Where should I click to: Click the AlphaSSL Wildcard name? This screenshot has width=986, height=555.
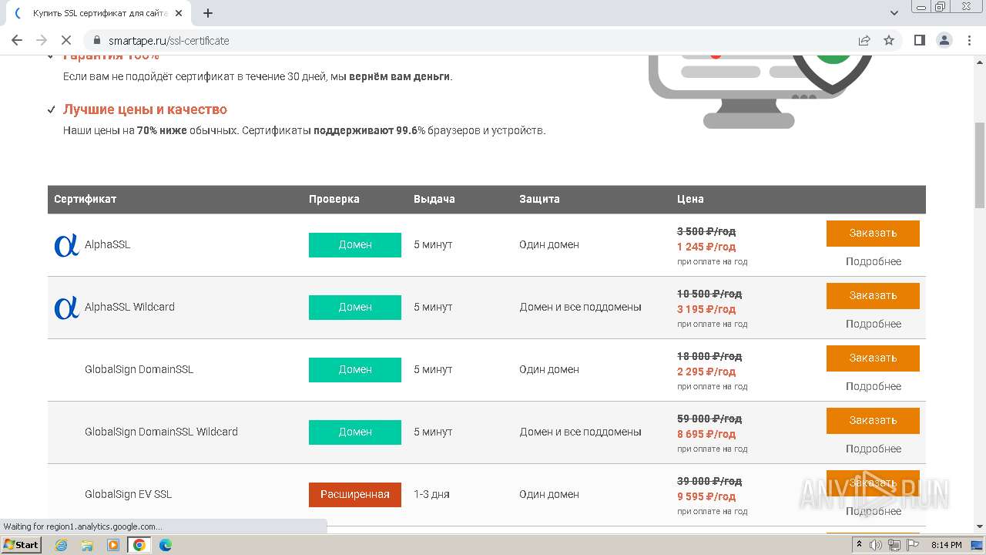[129, 307]
